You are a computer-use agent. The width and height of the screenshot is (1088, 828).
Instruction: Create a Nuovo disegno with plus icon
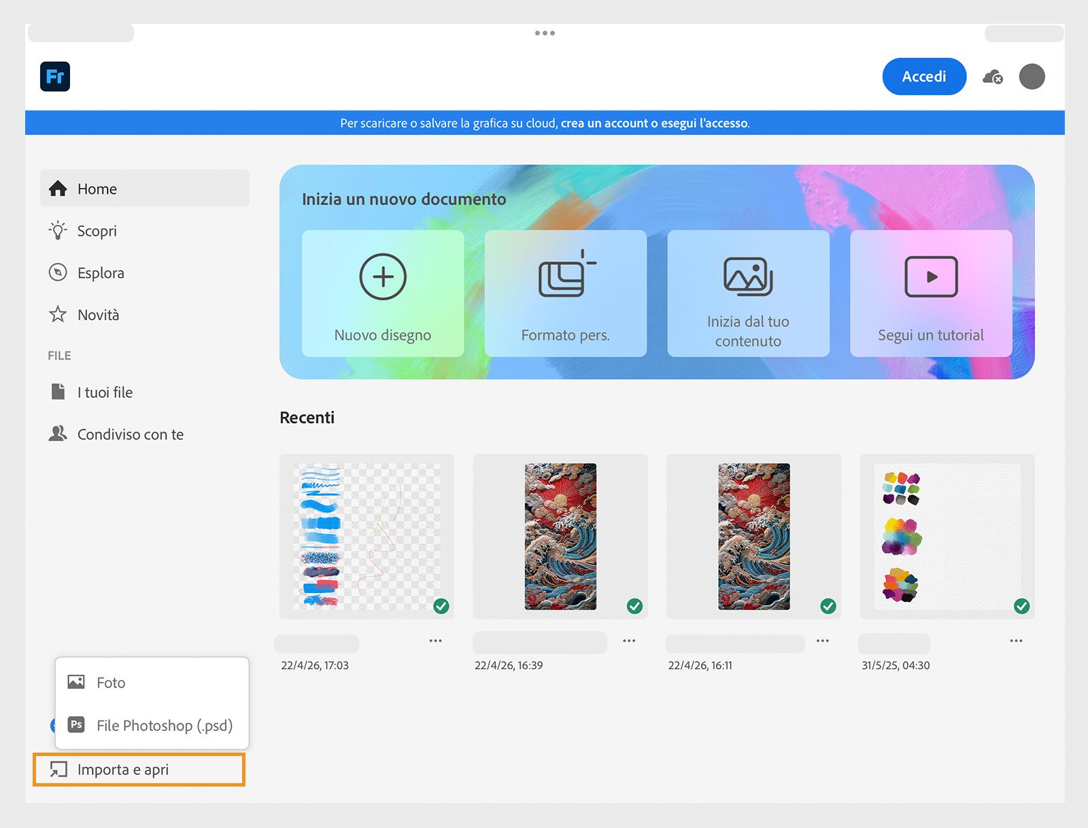383,276
